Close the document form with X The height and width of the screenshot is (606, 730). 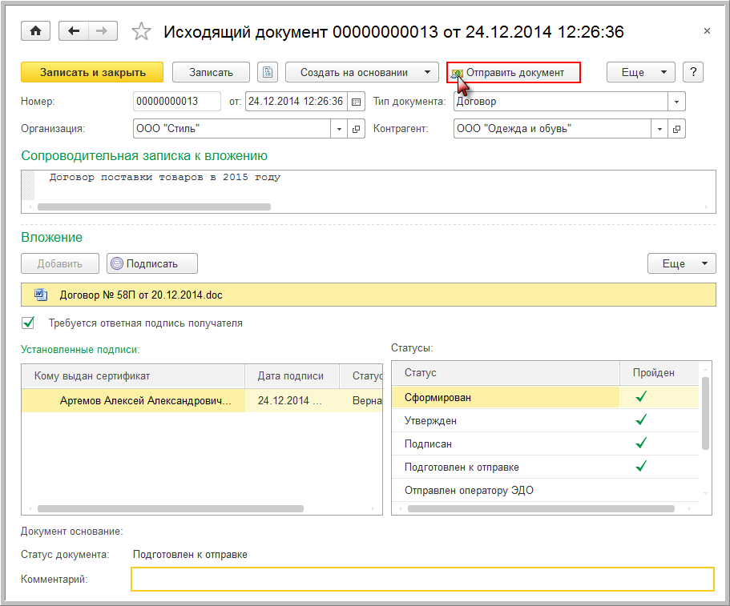pos(708,31)
